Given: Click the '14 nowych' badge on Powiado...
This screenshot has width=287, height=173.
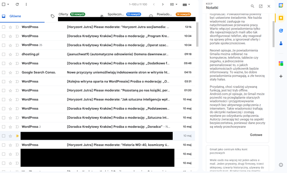Looking at the screenshot, I should pos(183,14).
